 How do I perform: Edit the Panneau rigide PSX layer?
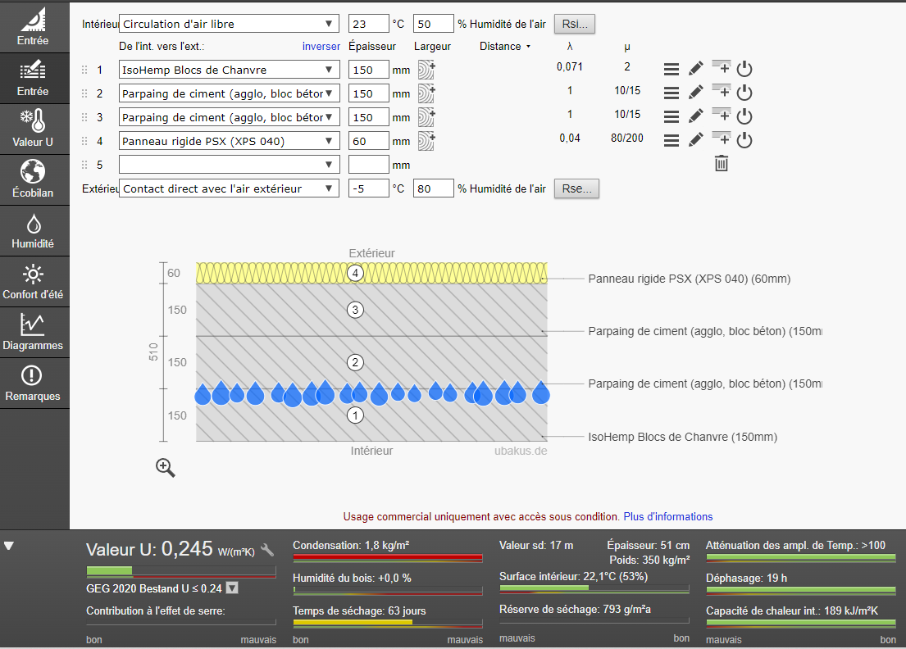click(x=695, y=140)
